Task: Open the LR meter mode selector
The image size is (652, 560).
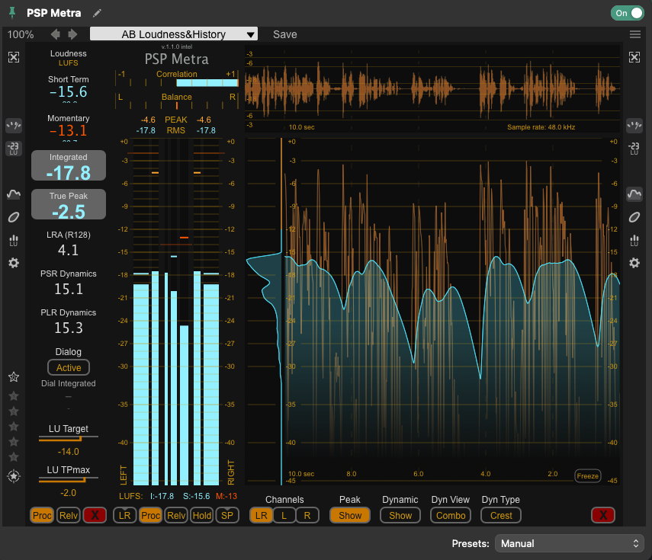Action: (125, 516)
